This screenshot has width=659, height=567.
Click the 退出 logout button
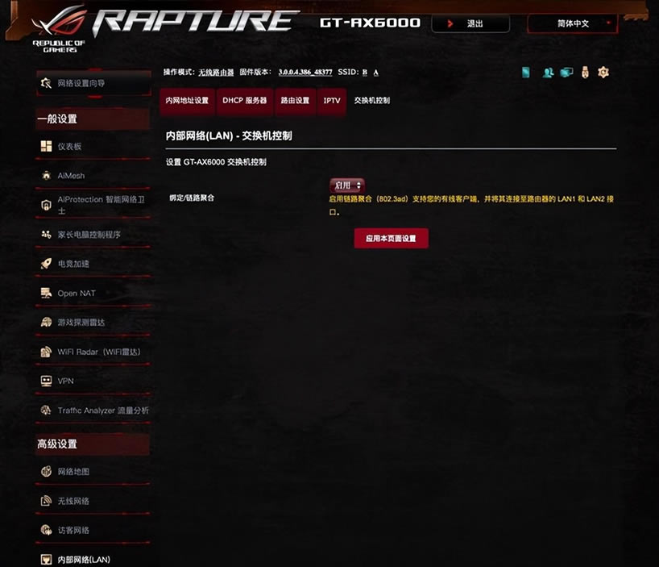(x=470, y=23)
